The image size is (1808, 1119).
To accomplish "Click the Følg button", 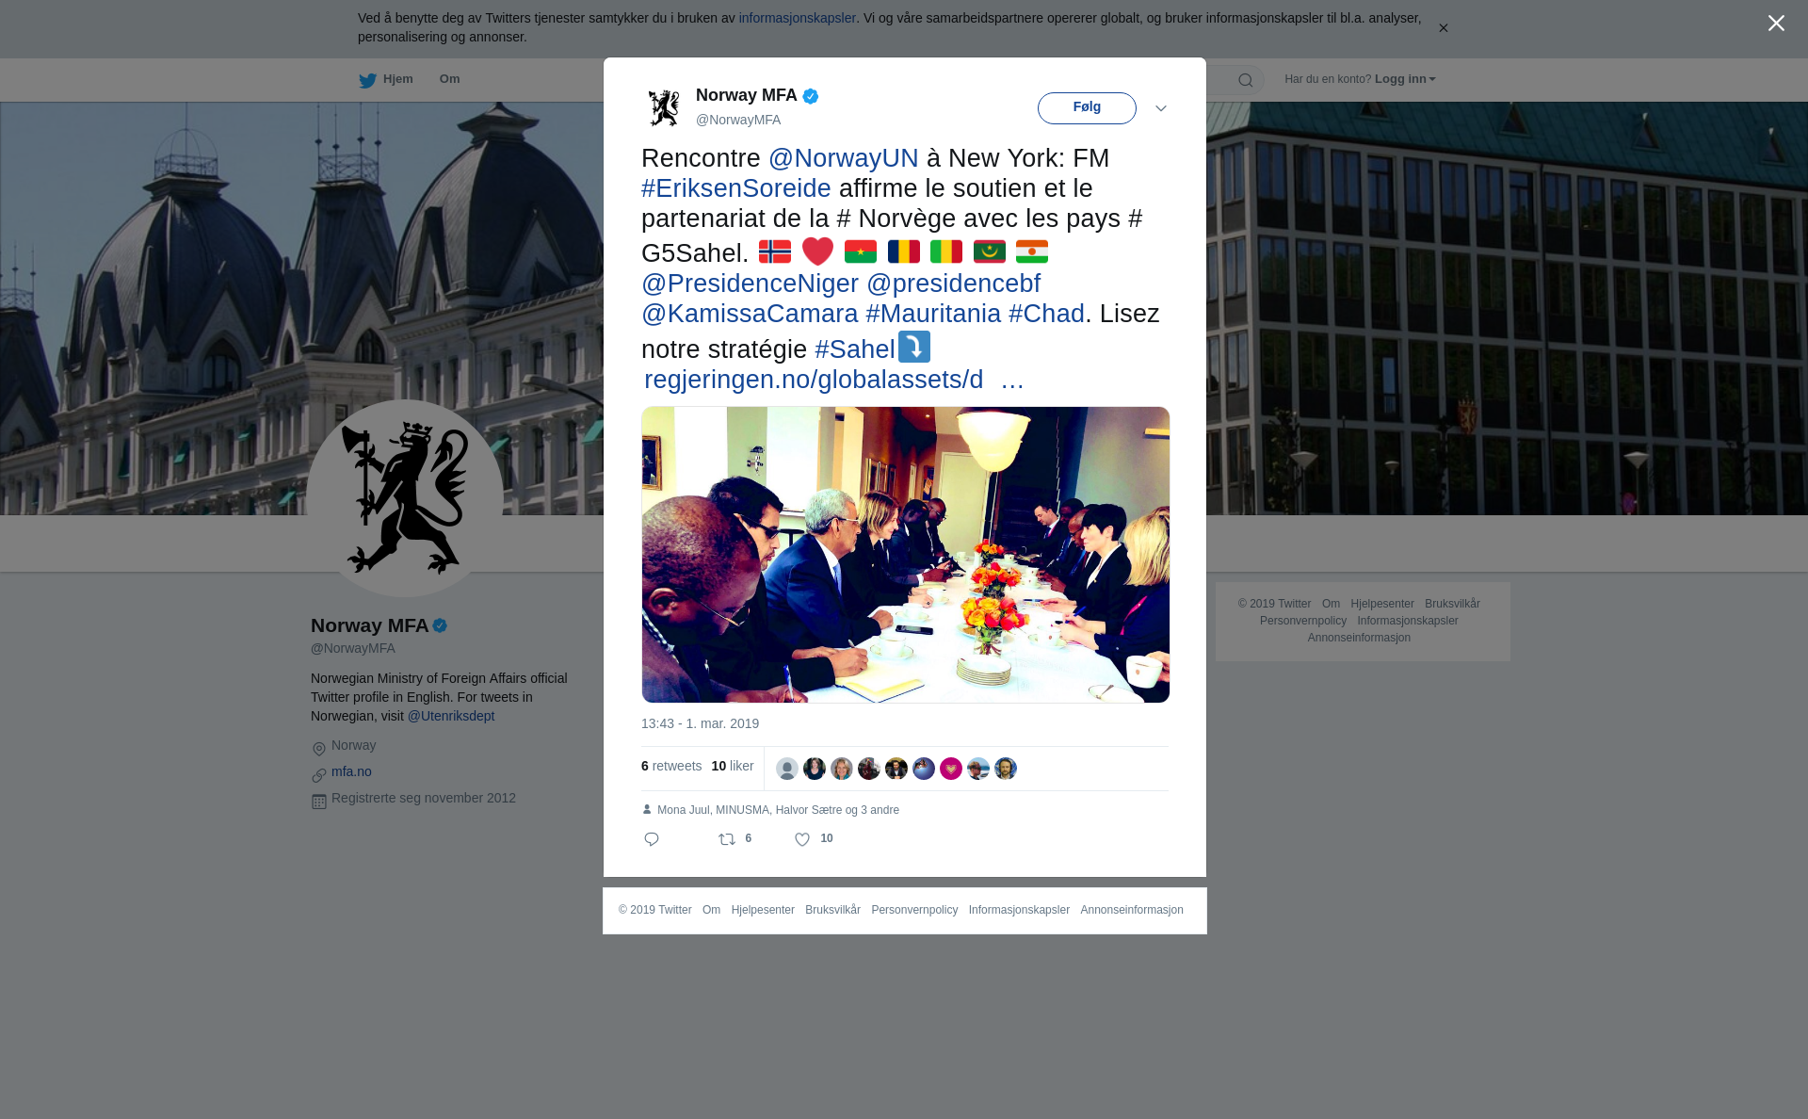I will pos(1087,107).
